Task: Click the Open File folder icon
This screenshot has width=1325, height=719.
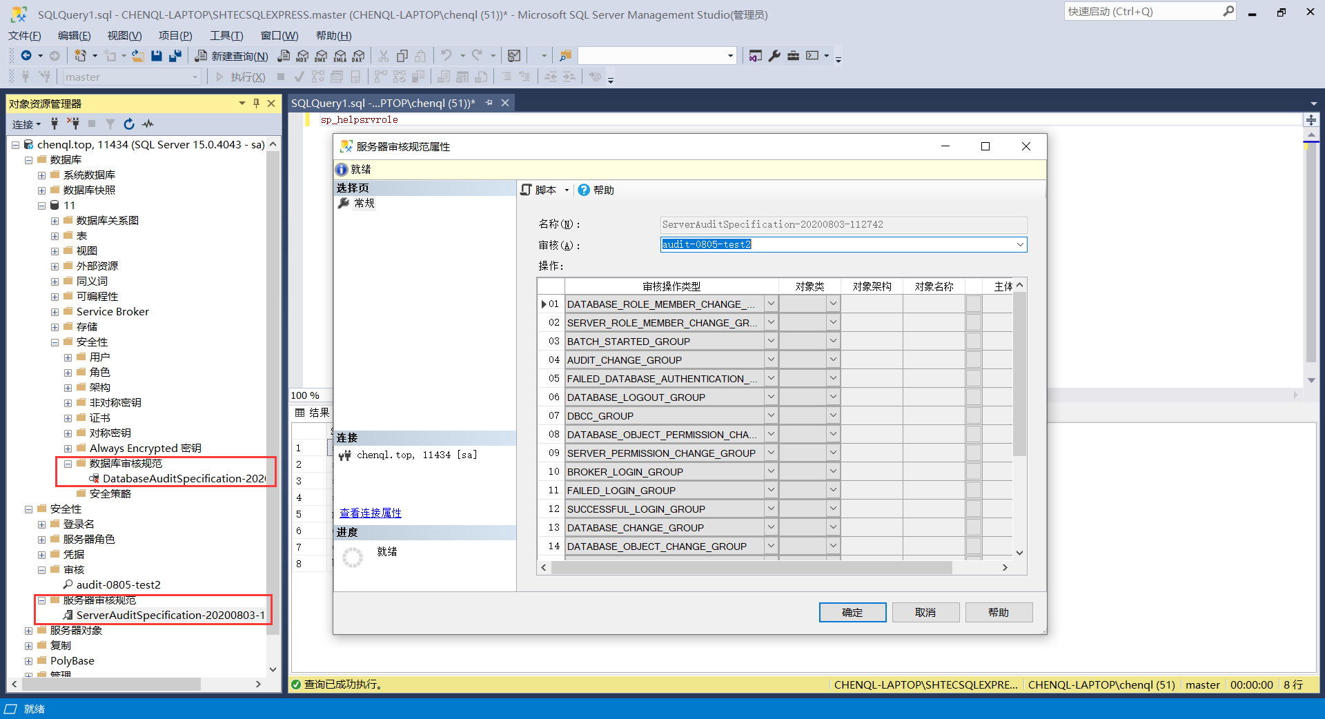Action: point(138,56)
